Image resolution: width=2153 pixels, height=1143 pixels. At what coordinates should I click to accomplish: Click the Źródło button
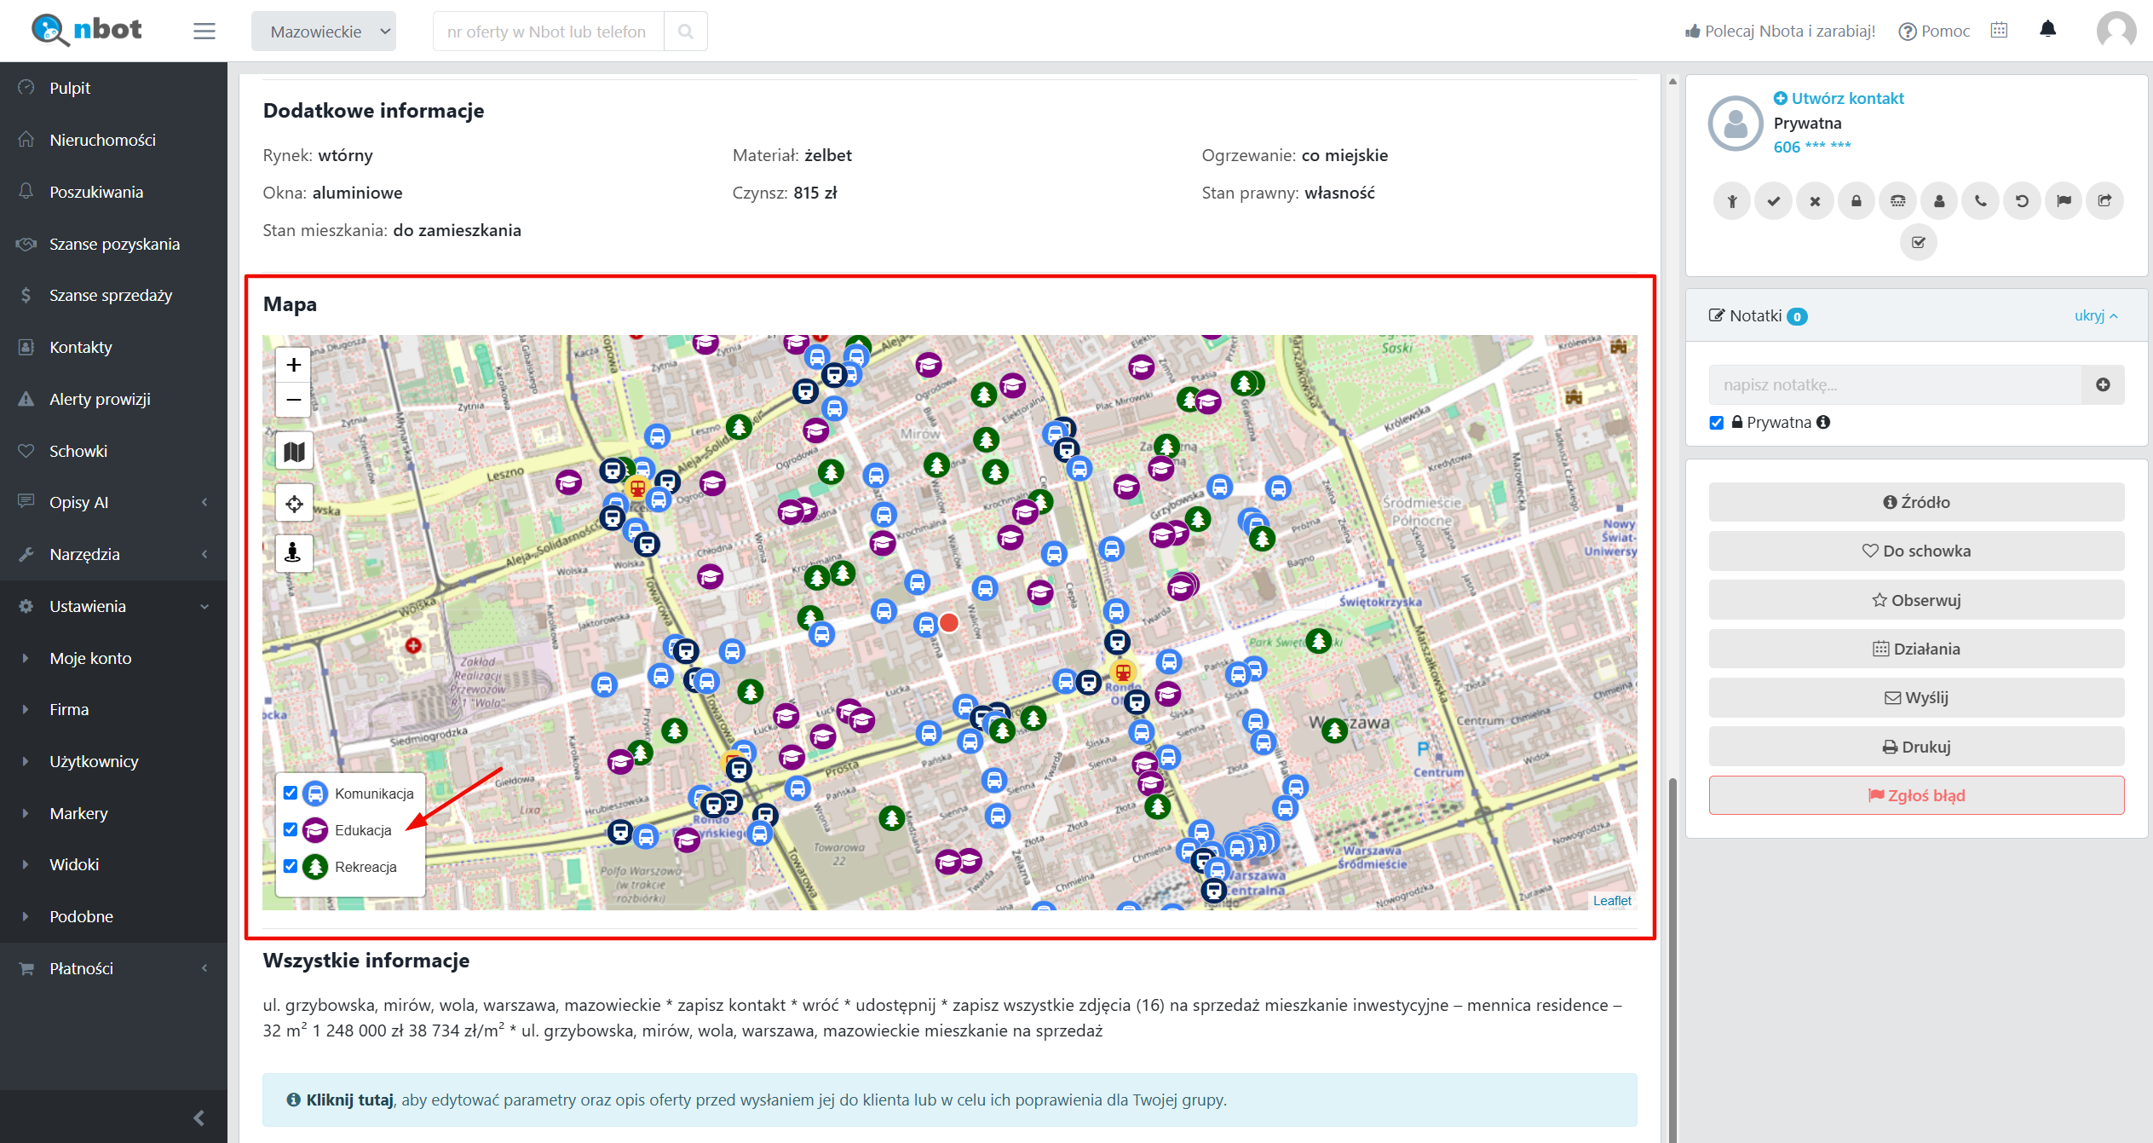click(1916, 502)
